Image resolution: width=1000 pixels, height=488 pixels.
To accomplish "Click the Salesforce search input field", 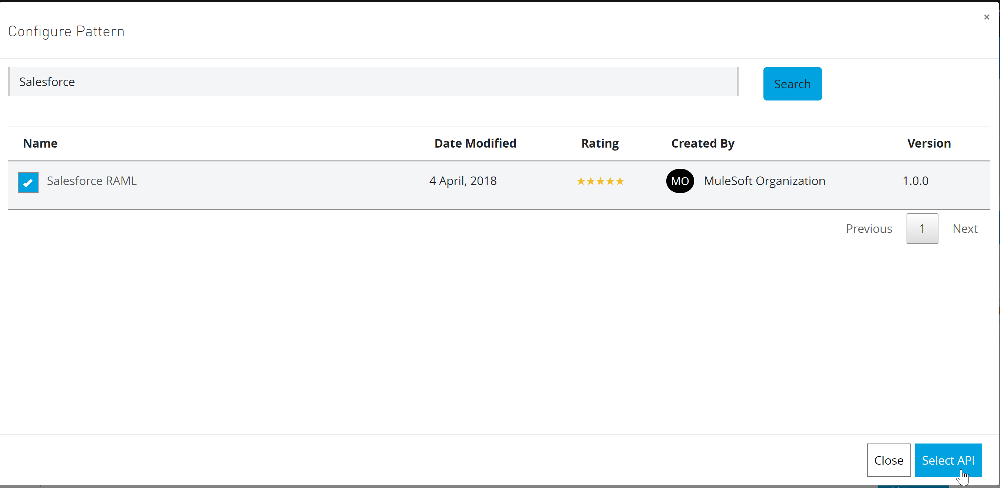I will click(x=373, y=82).
